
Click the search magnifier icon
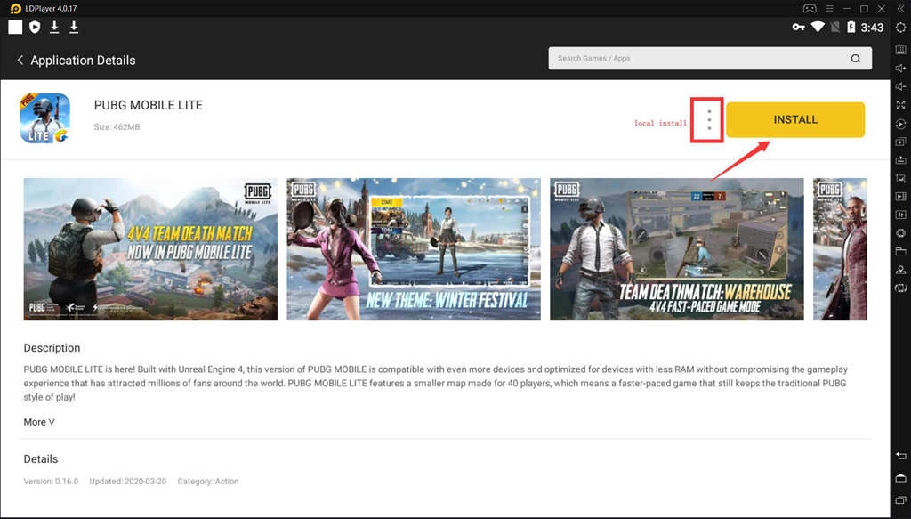[x=855, y=58]
